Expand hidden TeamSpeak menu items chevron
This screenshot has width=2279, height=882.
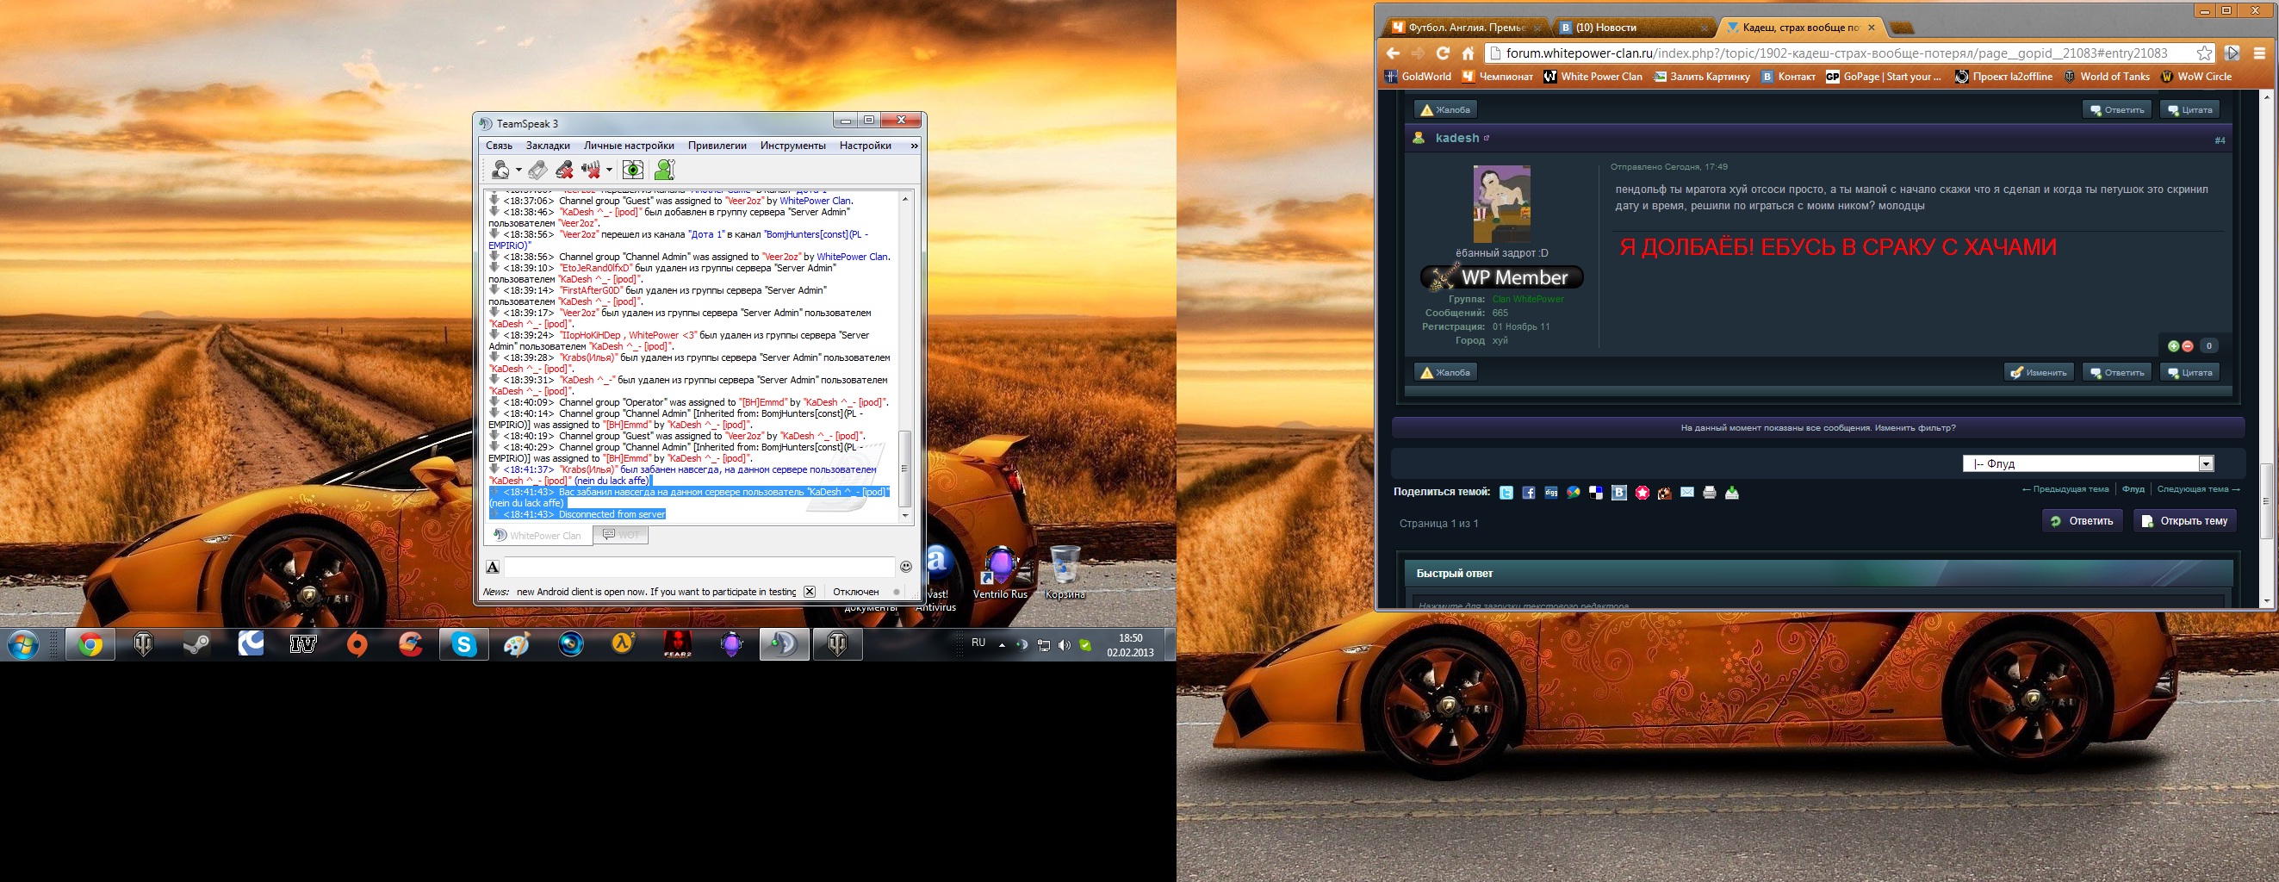click(x=914, y=146)
